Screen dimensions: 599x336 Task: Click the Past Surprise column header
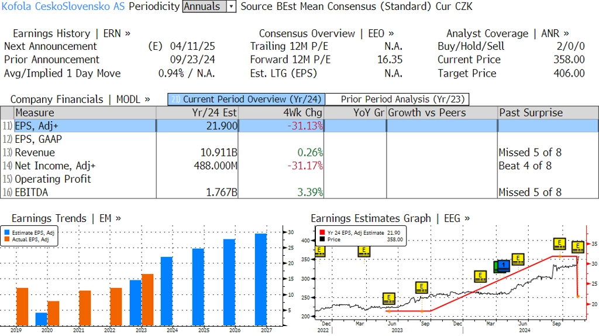(548, 113)
